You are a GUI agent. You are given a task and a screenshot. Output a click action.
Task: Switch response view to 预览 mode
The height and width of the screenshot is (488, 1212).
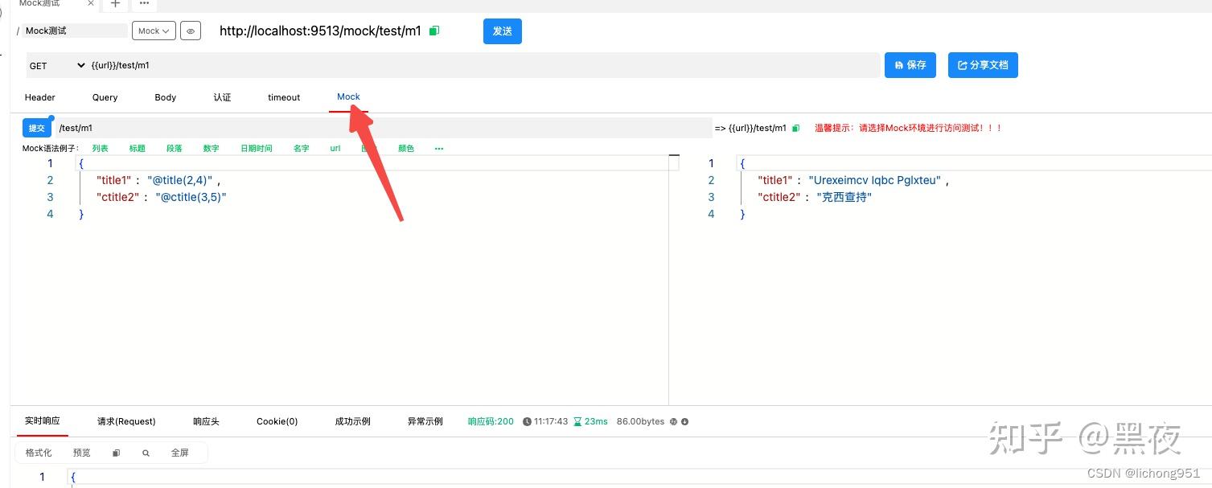81,452
